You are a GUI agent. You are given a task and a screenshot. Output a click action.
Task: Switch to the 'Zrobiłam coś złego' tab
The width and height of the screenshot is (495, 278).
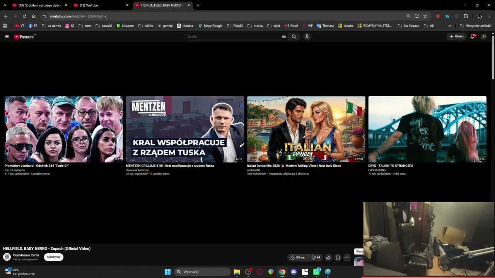pyautogui.click(x=40, y=5)
